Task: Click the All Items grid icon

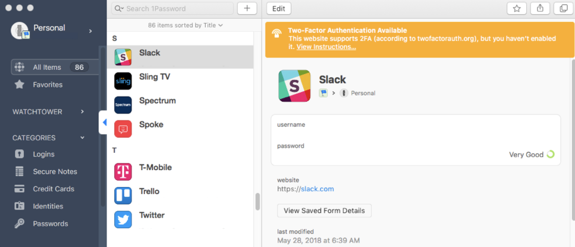Action: click(19, 67)
